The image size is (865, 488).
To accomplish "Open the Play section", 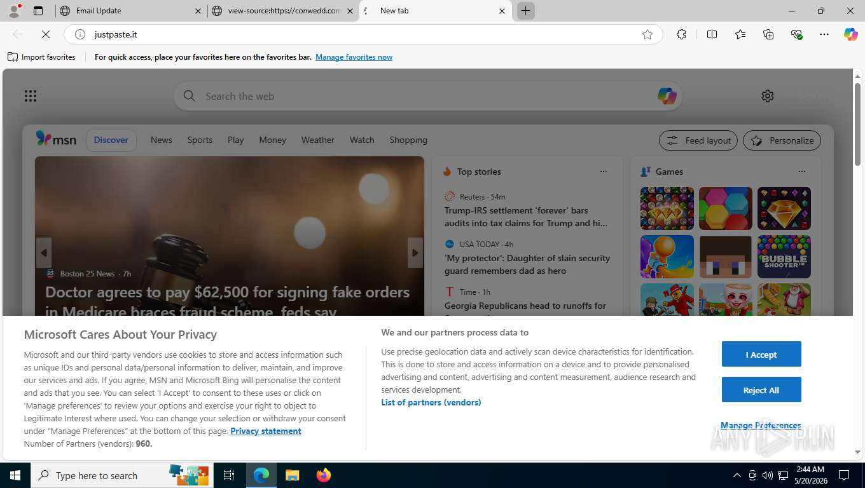I will pos(236,140).
